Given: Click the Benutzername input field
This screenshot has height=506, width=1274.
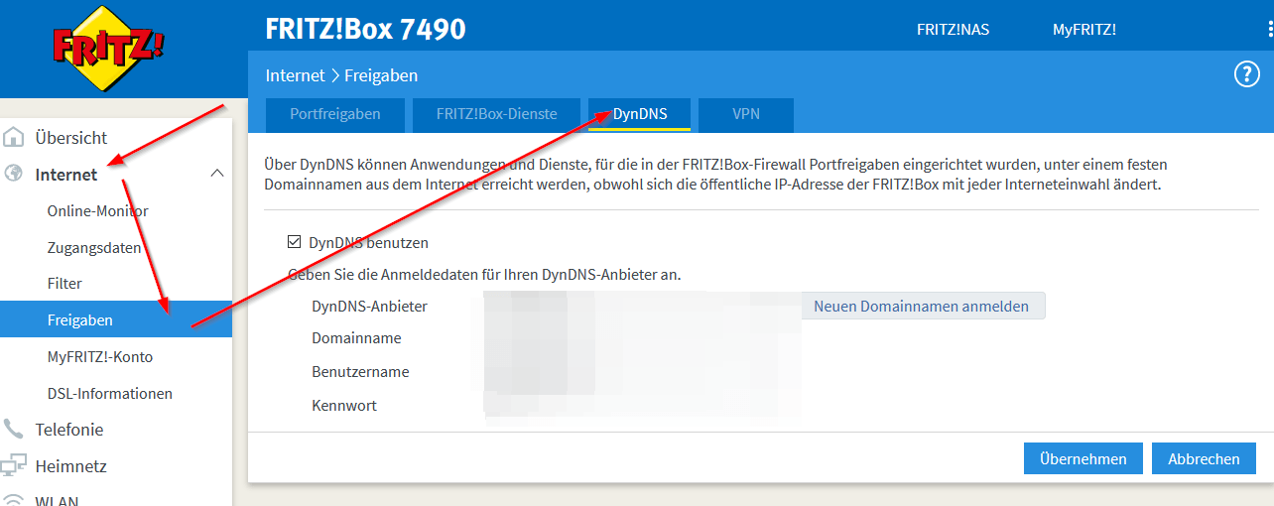Looking at the screenshot, I should coord(642,372).
